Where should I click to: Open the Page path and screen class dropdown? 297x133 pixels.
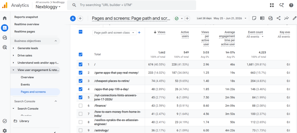(x=114, y=33)
